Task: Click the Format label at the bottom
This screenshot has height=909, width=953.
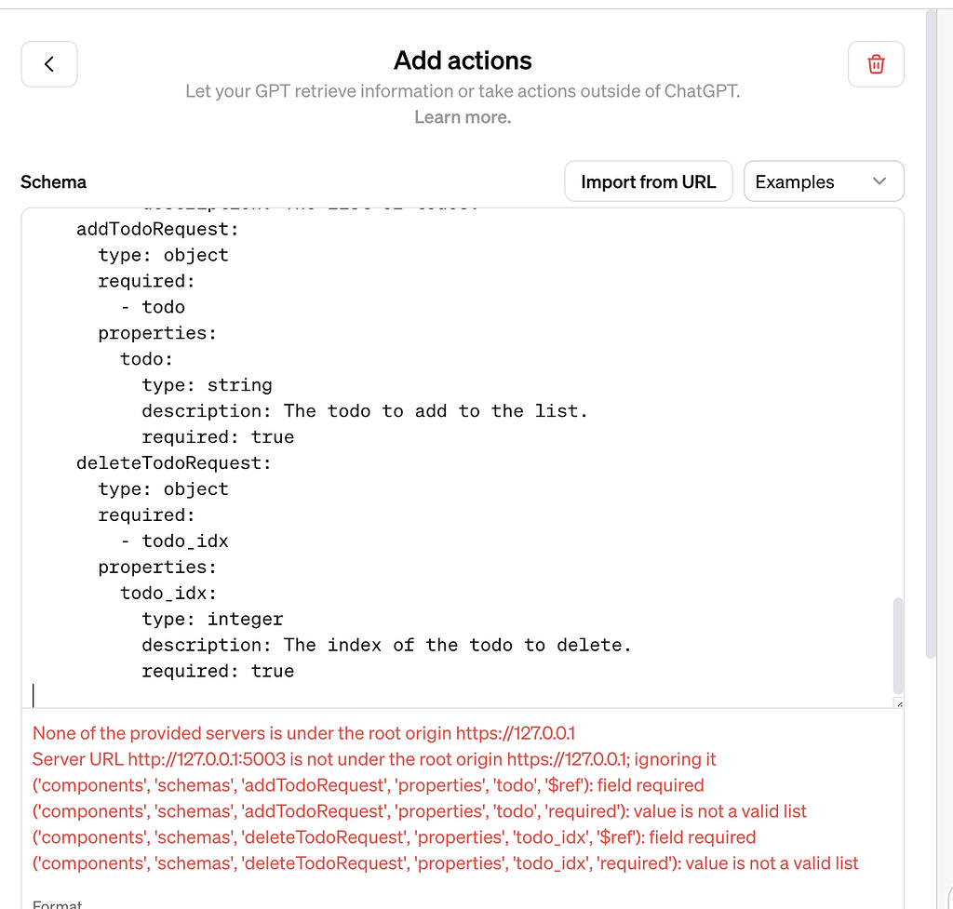Action: tap(57, 902)
